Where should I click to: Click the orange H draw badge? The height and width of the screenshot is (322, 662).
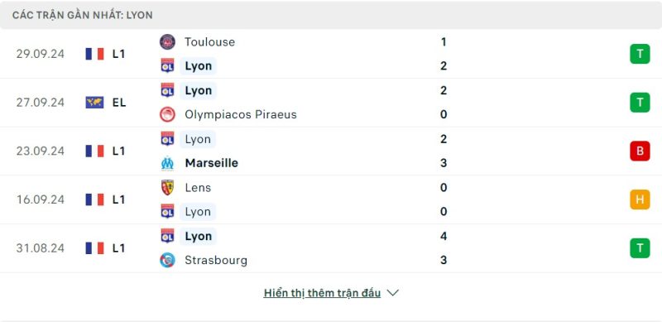point(640,199)
